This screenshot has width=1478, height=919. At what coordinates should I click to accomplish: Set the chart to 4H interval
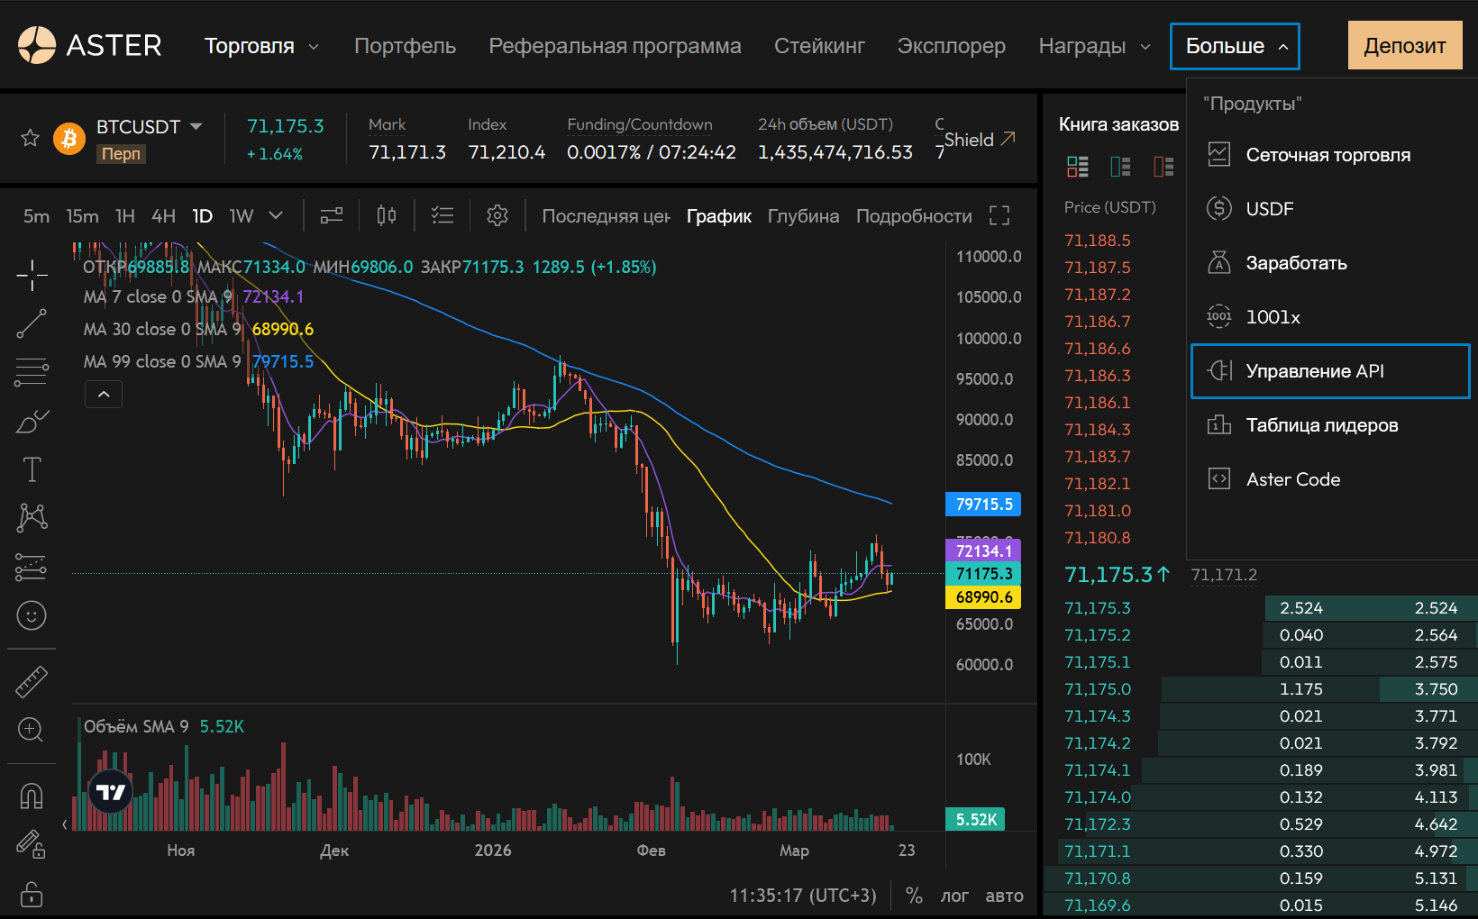163,216
